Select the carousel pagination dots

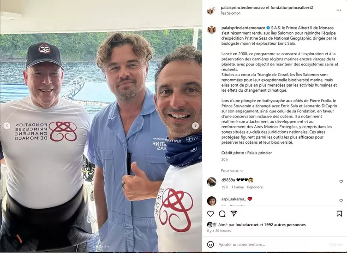tap(102, 247)
